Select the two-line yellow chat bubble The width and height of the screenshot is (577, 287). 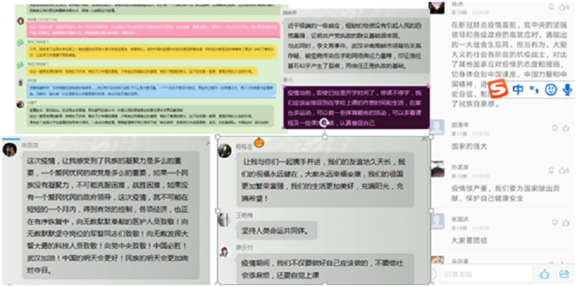151,52
